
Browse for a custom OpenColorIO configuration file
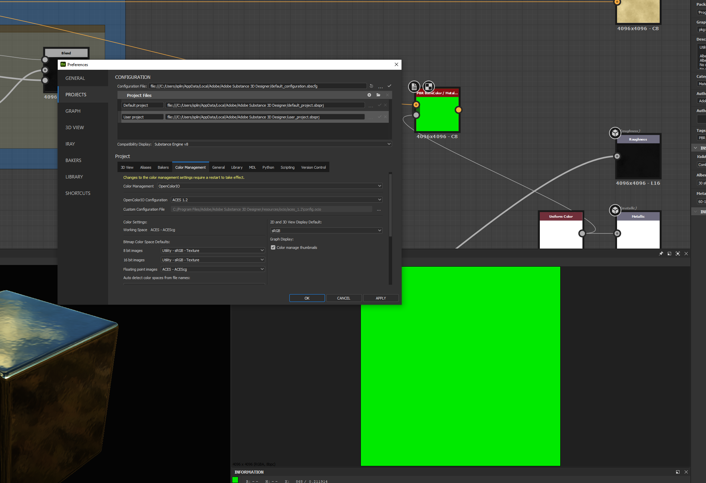coord(379,210)
